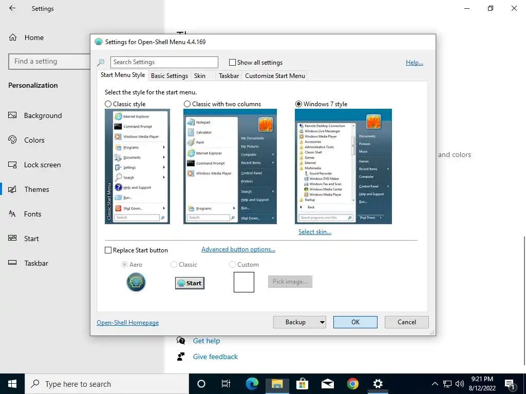Click the Pick image button
The height and width of the screenshot is (394, 526).
pyautogui.click(x=290, y=282)
